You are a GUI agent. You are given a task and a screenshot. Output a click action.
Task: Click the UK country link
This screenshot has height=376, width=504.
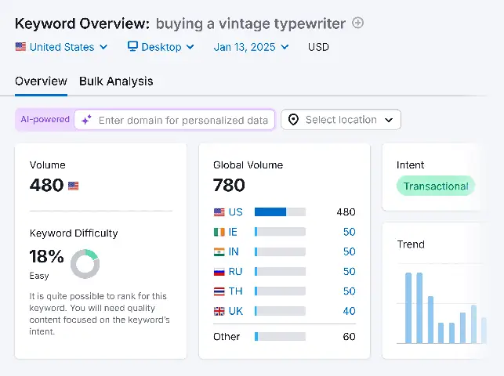point(236,311)
